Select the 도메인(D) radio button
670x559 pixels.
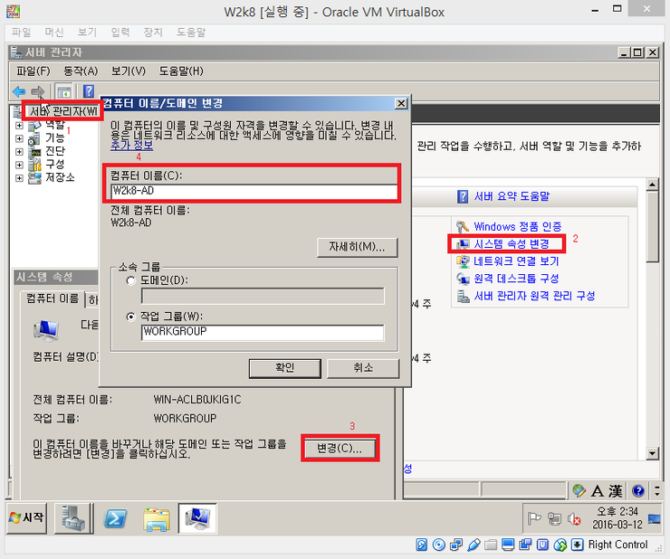(132, 280)
